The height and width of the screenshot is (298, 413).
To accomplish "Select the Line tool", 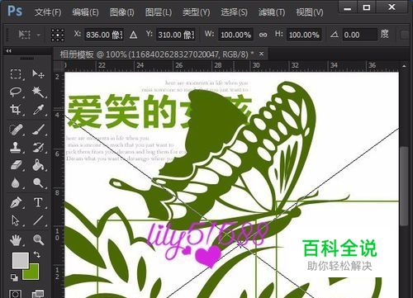I will (38, 220).
